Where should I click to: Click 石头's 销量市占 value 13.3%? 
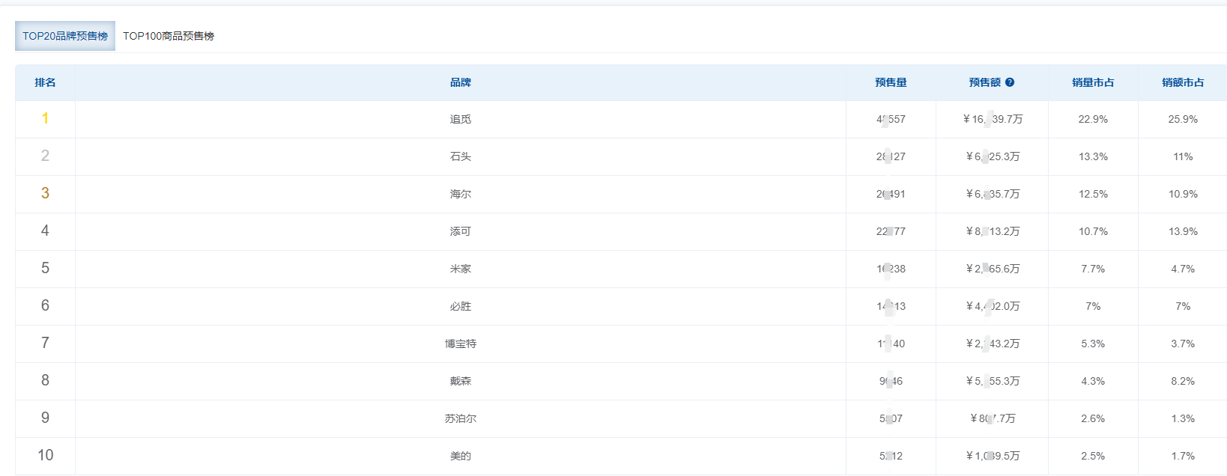[x=1093, y=156]
